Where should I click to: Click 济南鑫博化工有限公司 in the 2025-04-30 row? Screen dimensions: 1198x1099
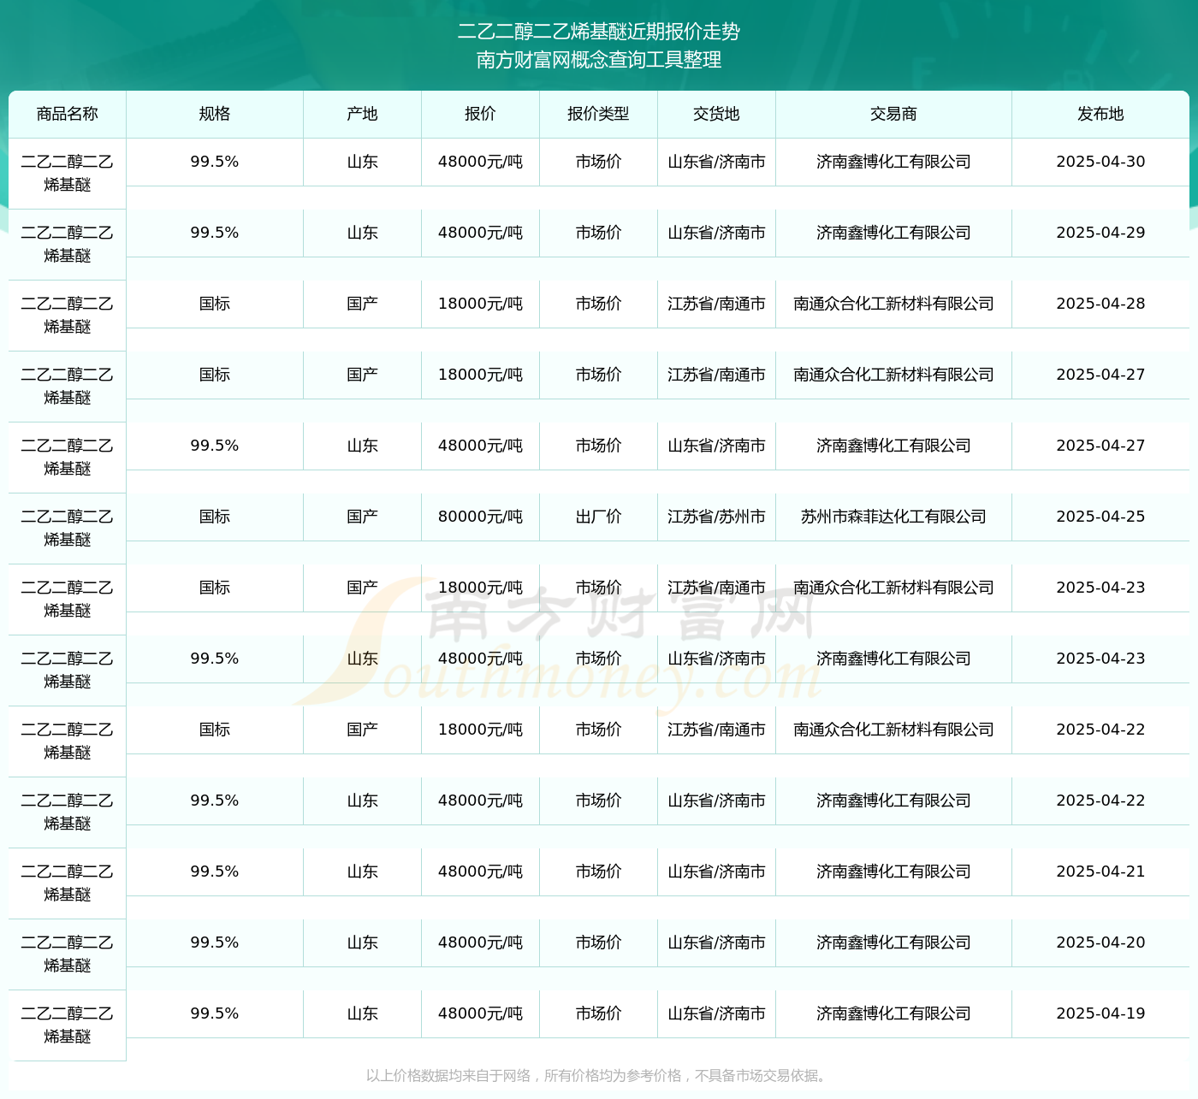tap(894, 162)
